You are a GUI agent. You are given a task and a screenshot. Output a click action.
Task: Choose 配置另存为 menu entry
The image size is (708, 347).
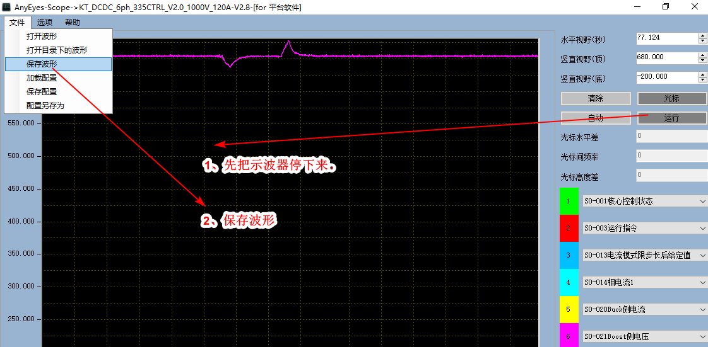(58, 106)
